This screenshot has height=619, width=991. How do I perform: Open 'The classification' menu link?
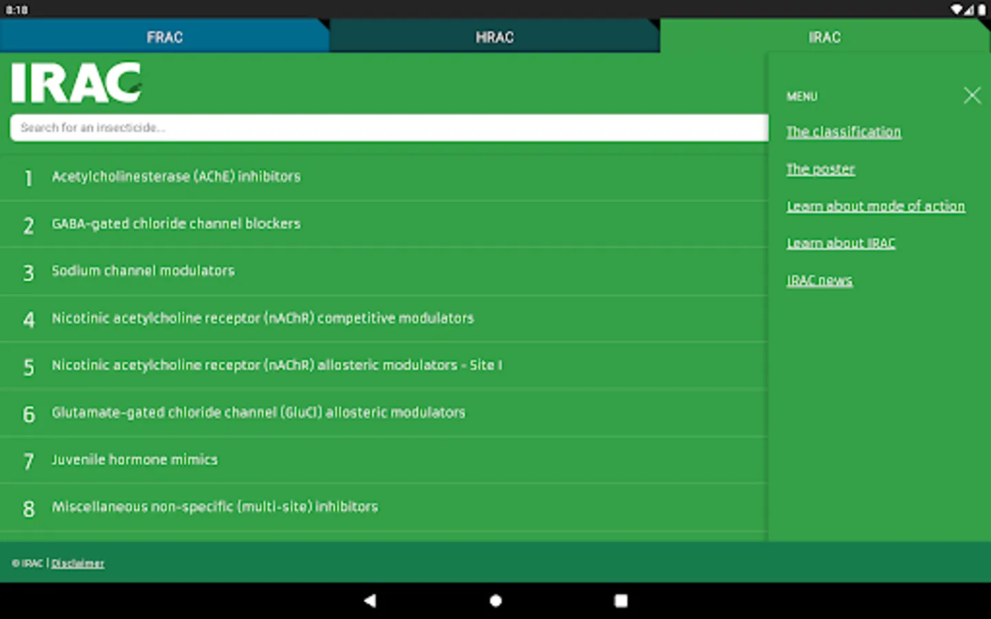pyautogui.click(x=844, y=132)
